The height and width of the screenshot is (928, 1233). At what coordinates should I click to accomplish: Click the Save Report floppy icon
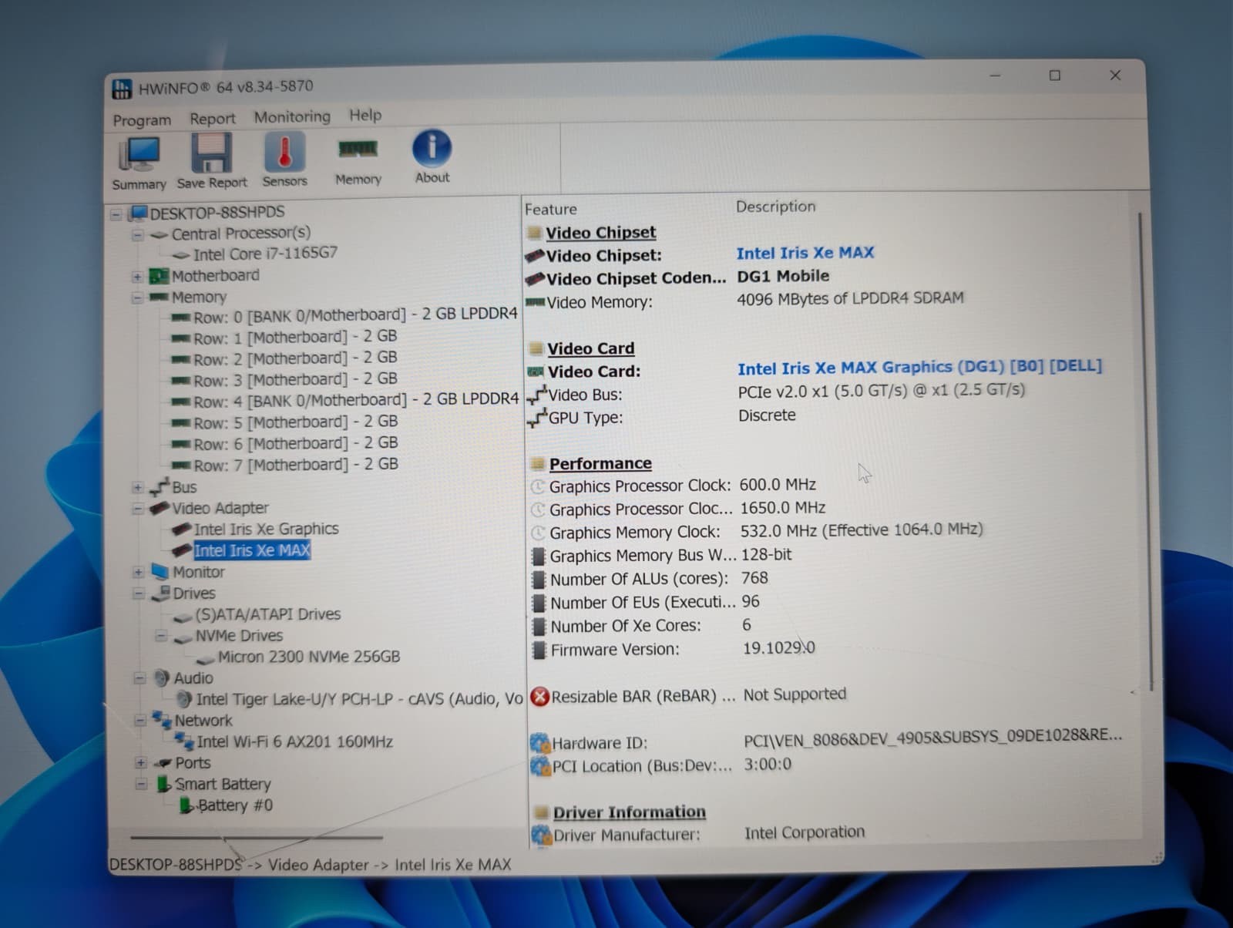[x=211, y=153]
